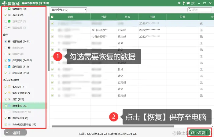
Task: Click the 信息附件 green message icon
Action: (x=9, y=9)
